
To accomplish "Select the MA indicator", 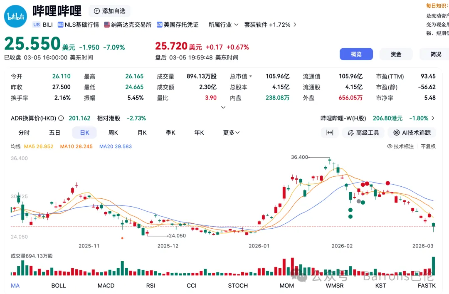I will pyautogui.click(x=15, y=285).
